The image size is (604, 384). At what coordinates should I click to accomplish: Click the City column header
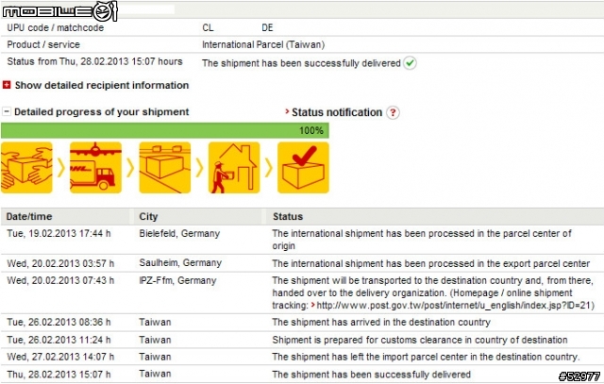[x=148, y=216]
